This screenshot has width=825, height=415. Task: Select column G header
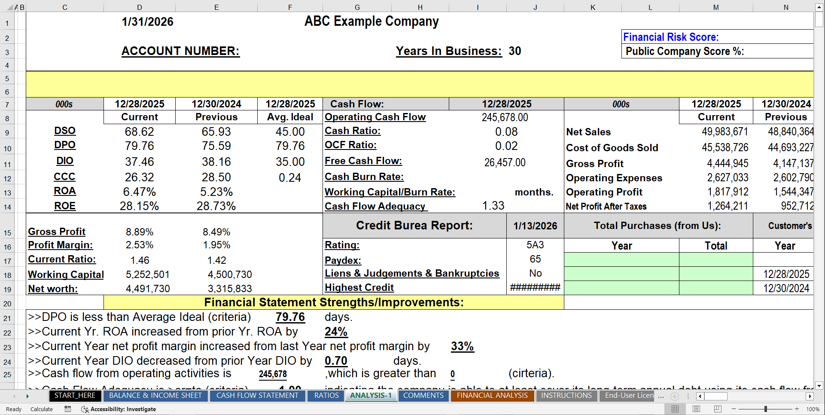[357, 7]
